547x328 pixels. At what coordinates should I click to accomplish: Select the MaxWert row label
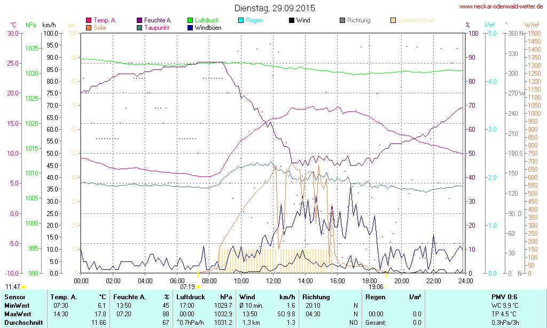click(18, 314)
